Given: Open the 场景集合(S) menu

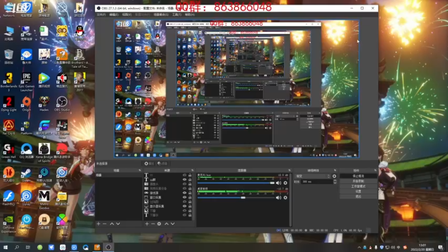Looking at the screenshot, I should point(161,15).
